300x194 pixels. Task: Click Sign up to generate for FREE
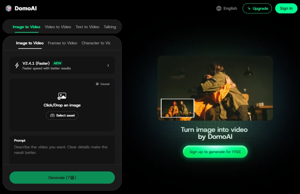click(x=215, y=152)
